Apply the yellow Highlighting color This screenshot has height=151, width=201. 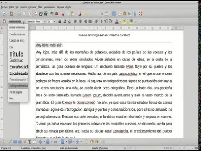pos(124,21)
